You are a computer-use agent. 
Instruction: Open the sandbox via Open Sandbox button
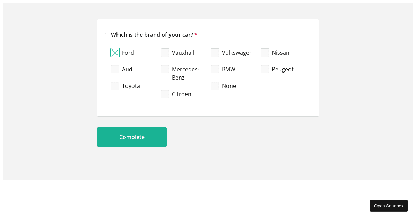[x=389, y=206]
